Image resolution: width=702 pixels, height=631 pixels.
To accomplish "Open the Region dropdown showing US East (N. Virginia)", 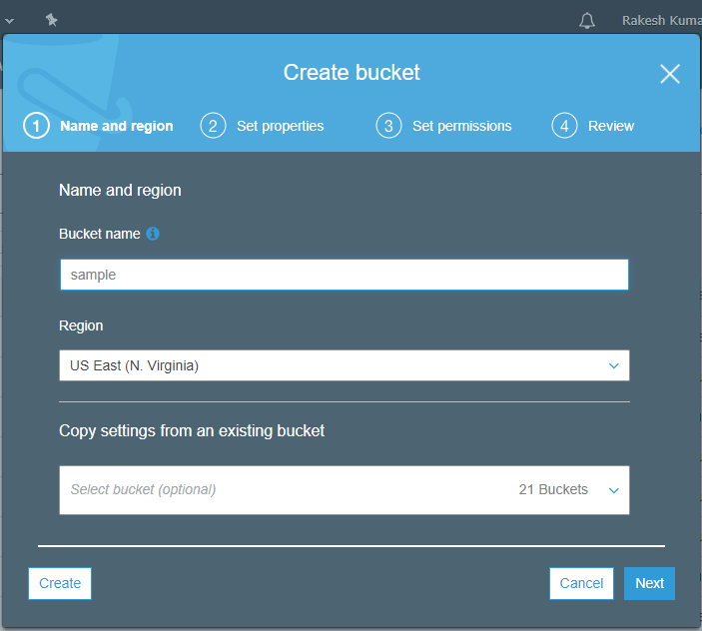I will [x=344, y=365].
